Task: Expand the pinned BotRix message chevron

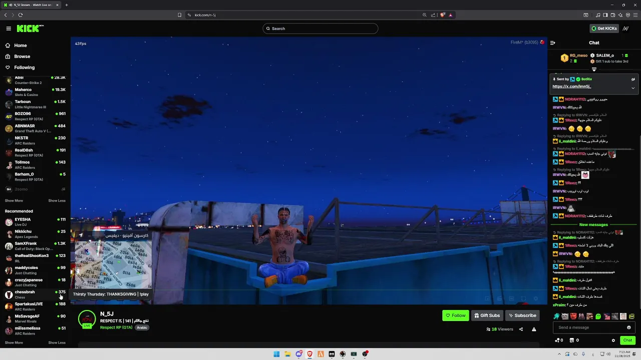Action: tap(633, 87)
